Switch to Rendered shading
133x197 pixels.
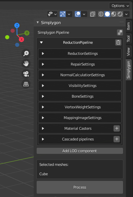click(120, 14)
